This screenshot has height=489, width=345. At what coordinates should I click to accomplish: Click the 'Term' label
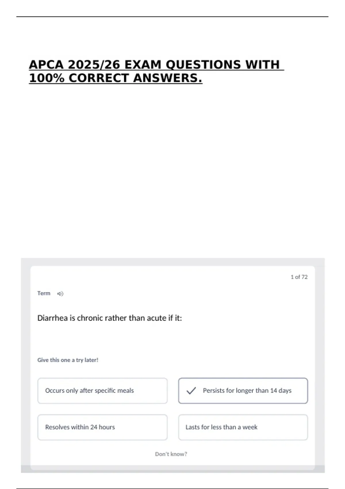pyautogui.click(x=44, y=293)
